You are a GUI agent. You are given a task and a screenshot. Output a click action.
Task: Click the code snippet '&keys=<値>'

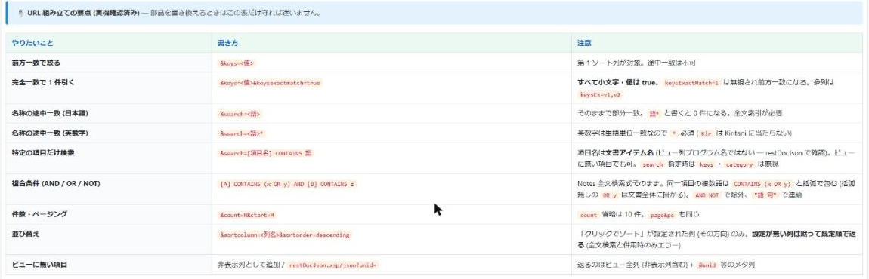(237, 63)
